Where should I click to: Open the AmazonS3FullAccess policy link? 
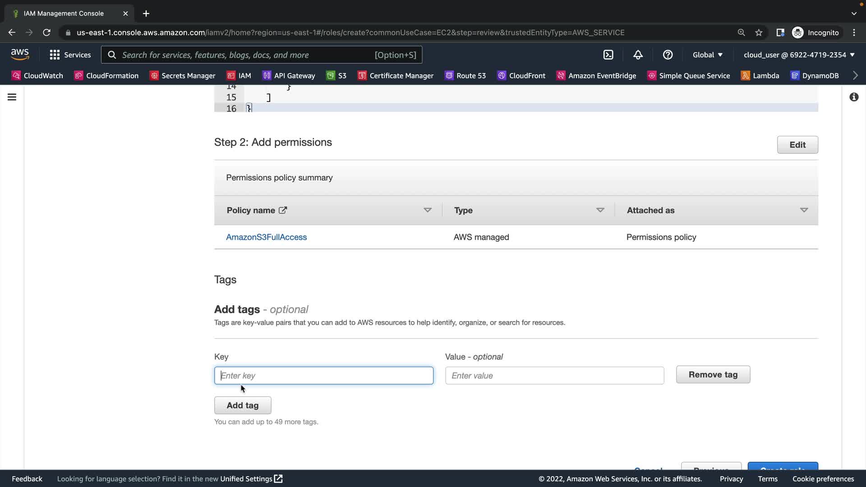pyautogui.click(x=266, y=237)
